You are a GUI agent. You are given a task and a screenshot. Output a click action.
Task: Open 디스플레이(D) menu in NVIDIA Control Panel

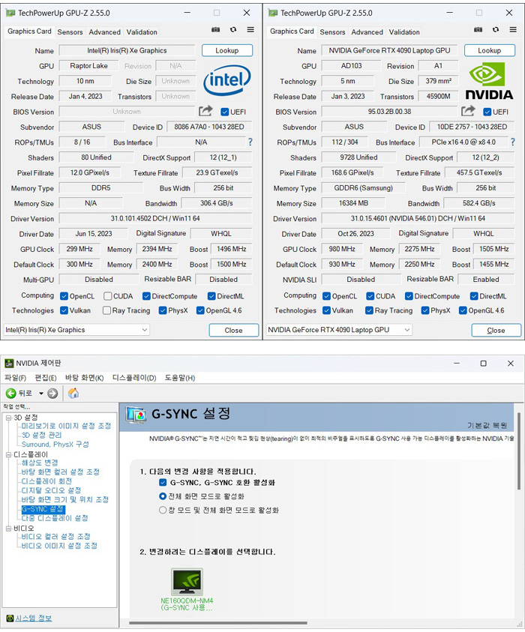(x=134, y=378)
